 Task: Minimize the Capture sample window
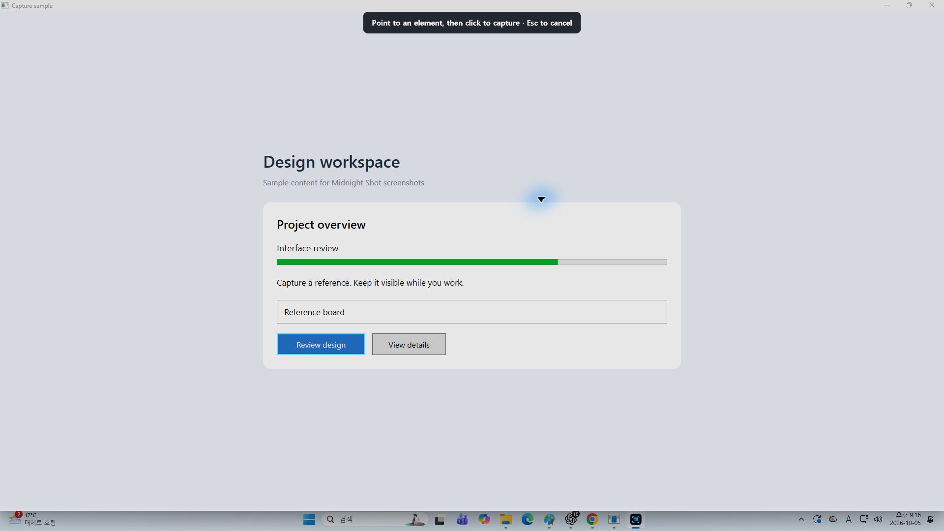[887, 5]
